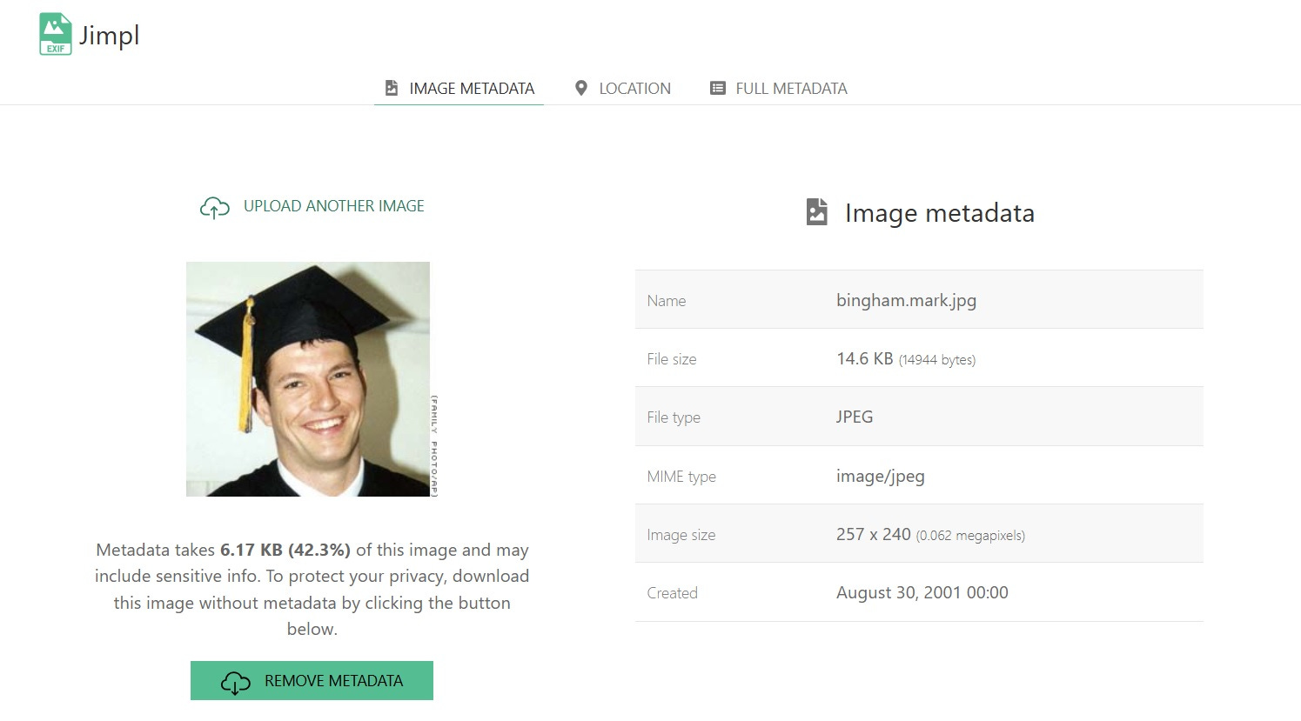Click the 'Image size' row label
The height and width of the screenshot is (721, 1301).
(x=681, y=535)
